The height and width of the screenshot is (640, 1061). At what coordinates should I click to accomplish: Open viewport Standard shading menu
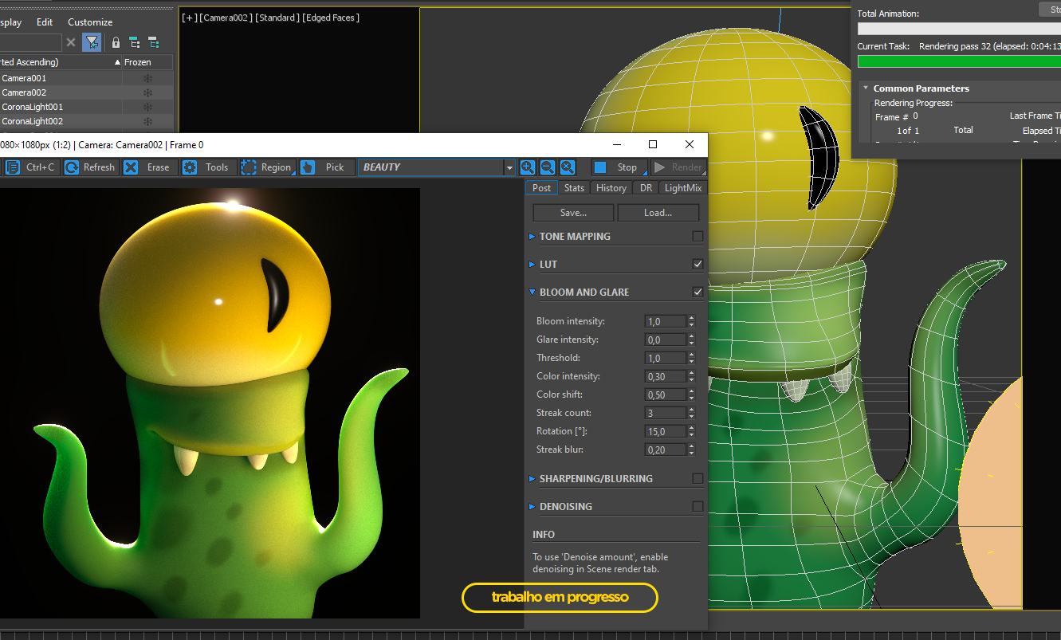click(276, 18)
